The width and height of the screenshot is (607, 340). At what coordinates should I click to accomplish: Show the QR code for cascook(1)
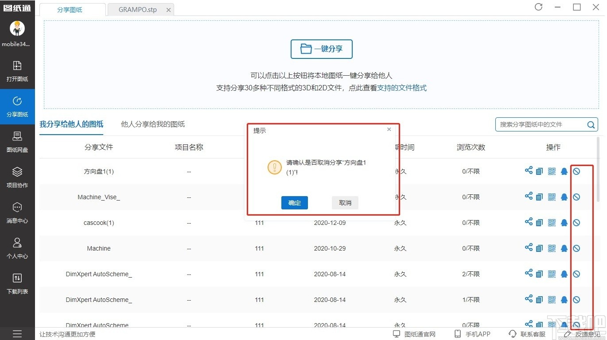(x=552, y=222)
